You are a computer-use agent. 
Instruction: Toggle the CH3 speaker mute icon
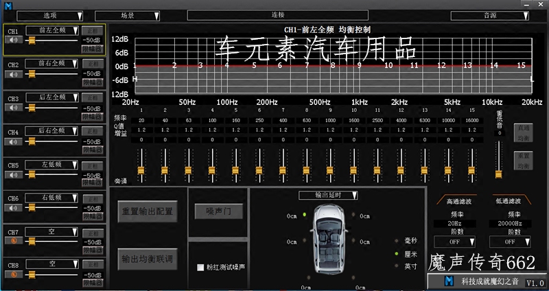coord(14,107)
